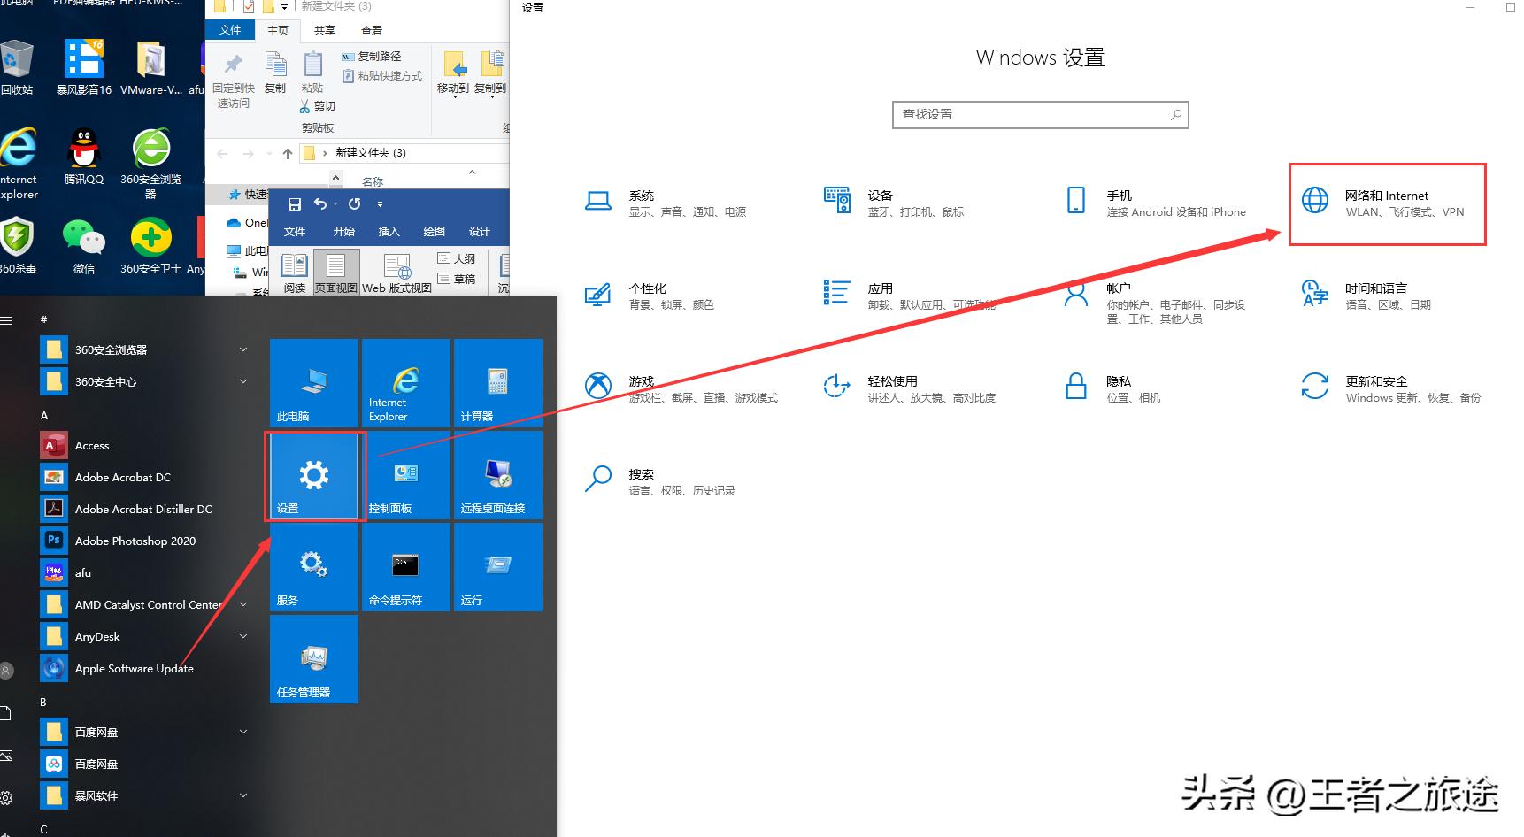
Task: Open the 插入 ribbon tab in Word
Action: pyautogui.click(x=389, y=231)
